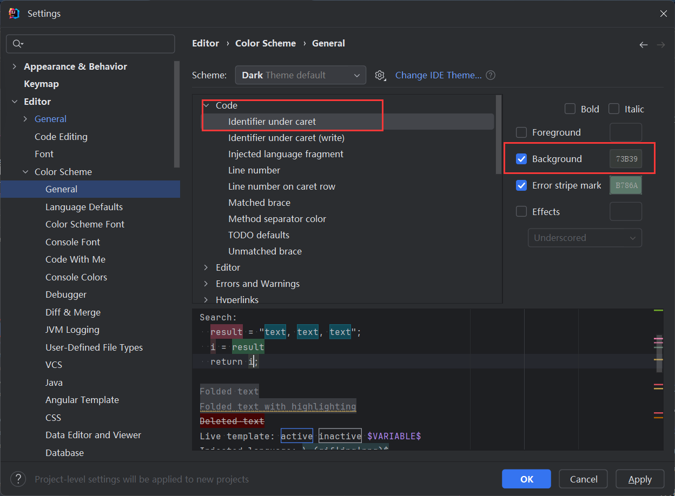
Task: Click the help icon beside Change IDE Theme
Action: point(491,76)
